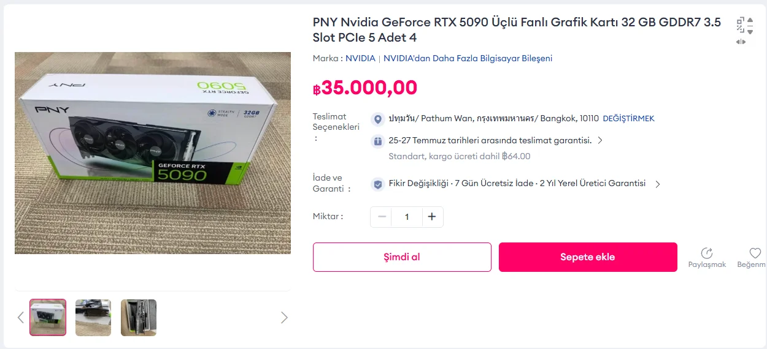767x349 pixels.
Task: Open the NVIDIA brand link
Action: pyautogui.click(x=360, y=59)
